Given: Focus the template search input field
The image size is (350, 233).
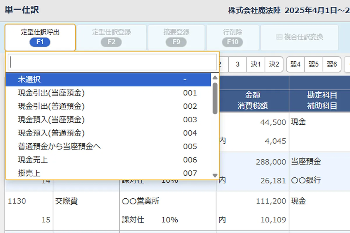Looking at the screenshot, I should (112, 62).
